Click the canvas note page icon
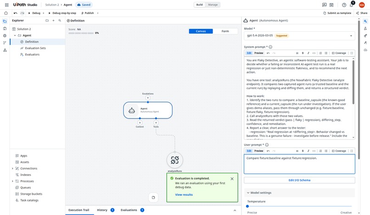370x215 pixels. tap(153, 198)
